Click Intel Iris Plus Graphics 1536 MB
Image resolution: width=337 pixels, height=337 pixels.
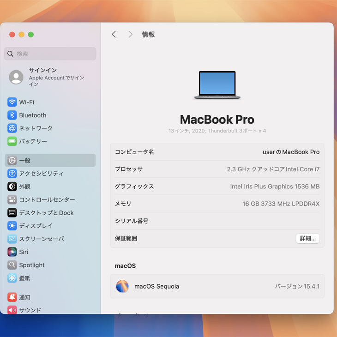coord(275,187)
